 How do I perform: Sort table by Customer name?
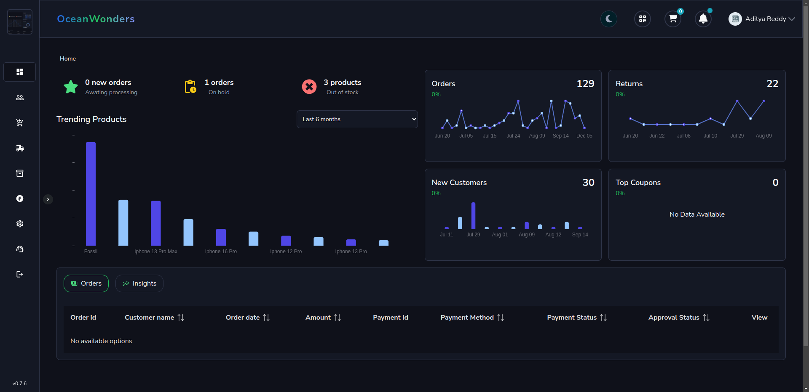(x=181, y=318)
